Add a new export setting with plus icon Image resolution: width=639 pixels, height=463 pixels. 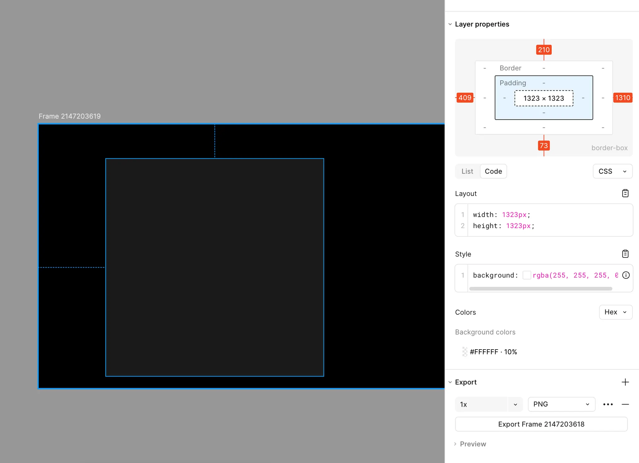(x=625, y=382)
